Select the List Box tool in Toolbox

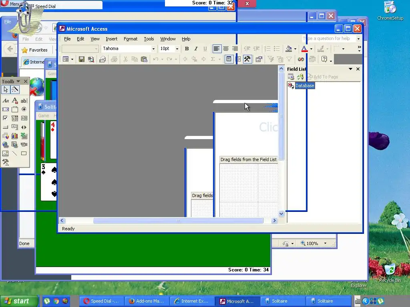(24, 118)
